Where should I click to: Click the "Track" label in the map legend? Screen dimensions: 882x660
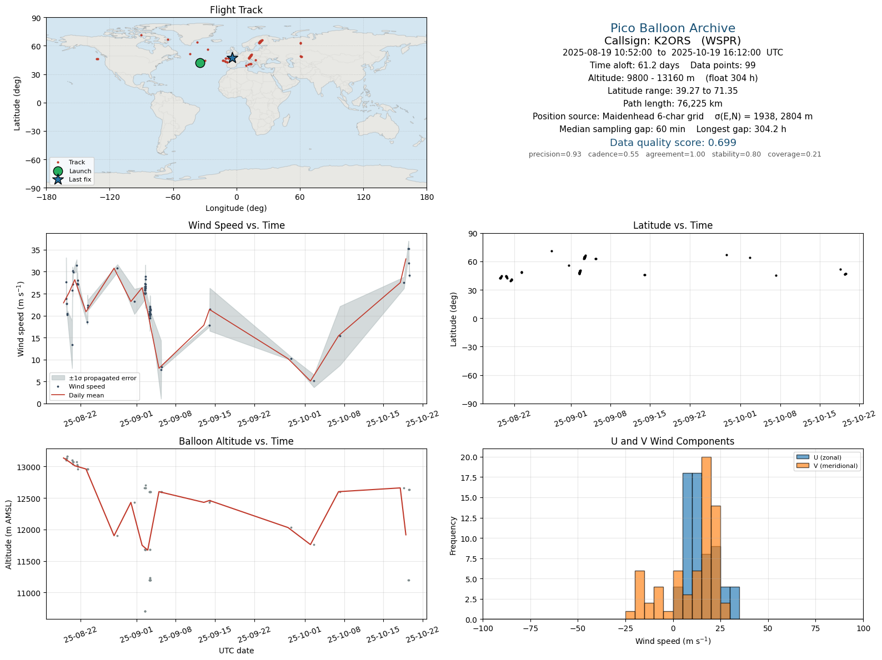pos(77,163)
